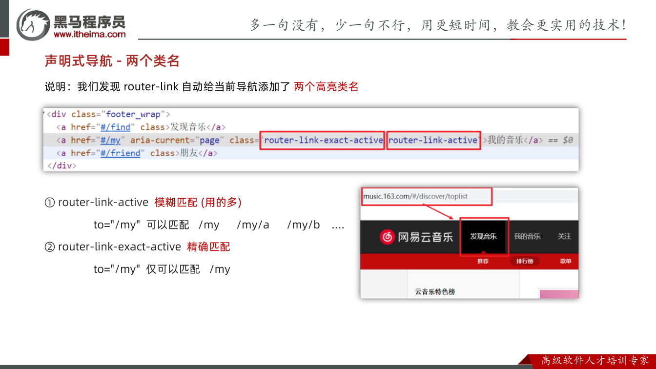
Task: Click the #/friend href link in code
Action: point(120,153)
